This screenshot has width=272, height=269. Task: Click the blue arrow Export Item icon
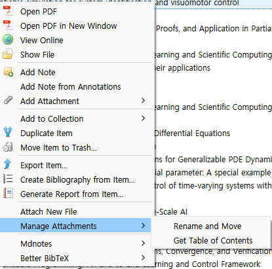coord(7,164)
